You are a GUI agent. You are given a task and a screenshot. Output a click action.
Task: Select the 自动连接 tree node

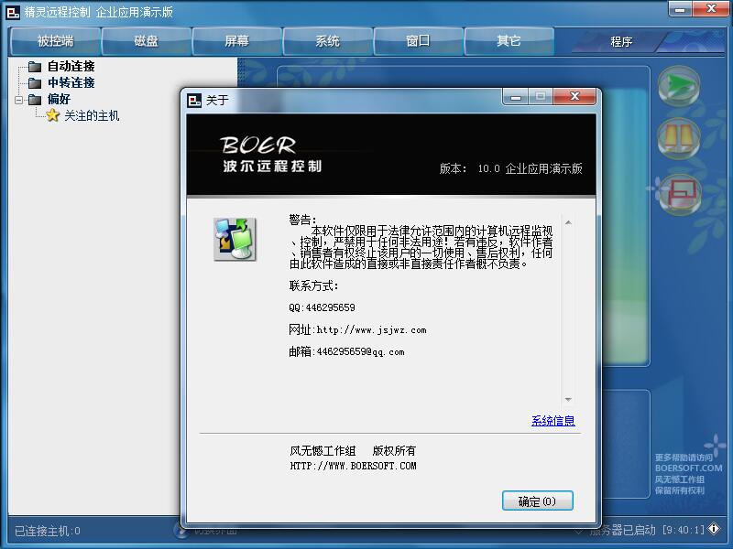(x=71, y=66)
